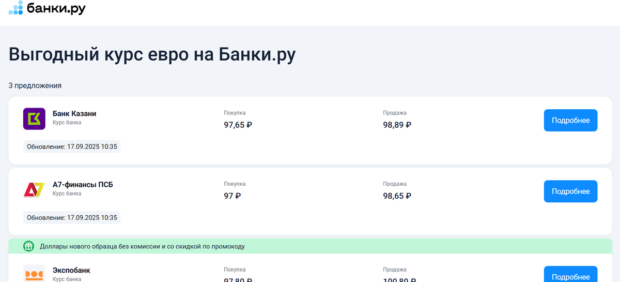Click Продажа label in Экспобанк row
Viewport: 620px width, 282px height.
pyautogui.click(x=395, y=270)
